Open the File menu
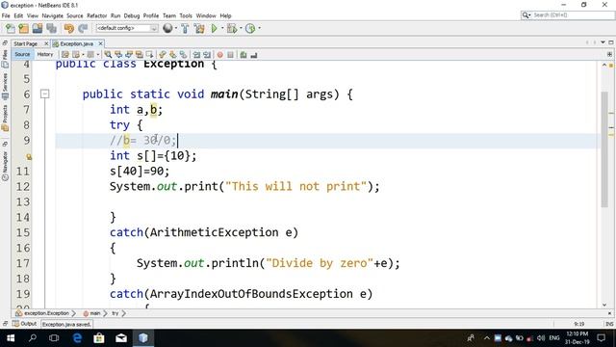This screenshot has height=347, width=616. point(6,15)
